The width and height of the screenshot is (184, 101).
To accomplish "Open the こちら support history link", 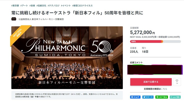I will point(164,89).
